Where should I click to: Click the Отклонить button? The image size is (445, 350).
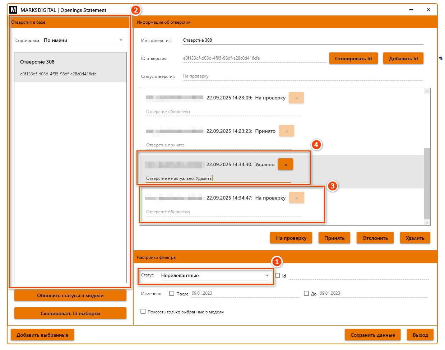click(375, 238)
